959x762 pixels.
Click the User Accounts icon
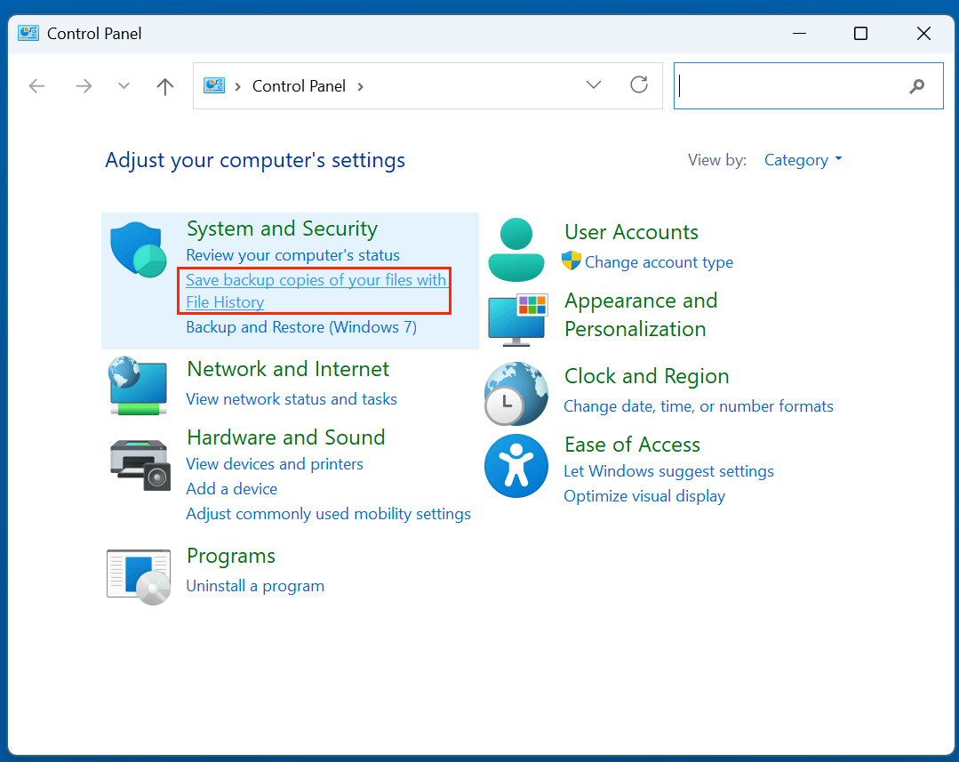(x=516, y=249)
